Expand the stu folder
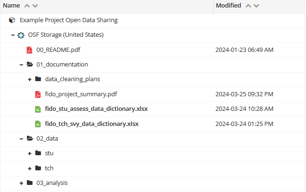 pyautogui.click(x=30, y=153)
